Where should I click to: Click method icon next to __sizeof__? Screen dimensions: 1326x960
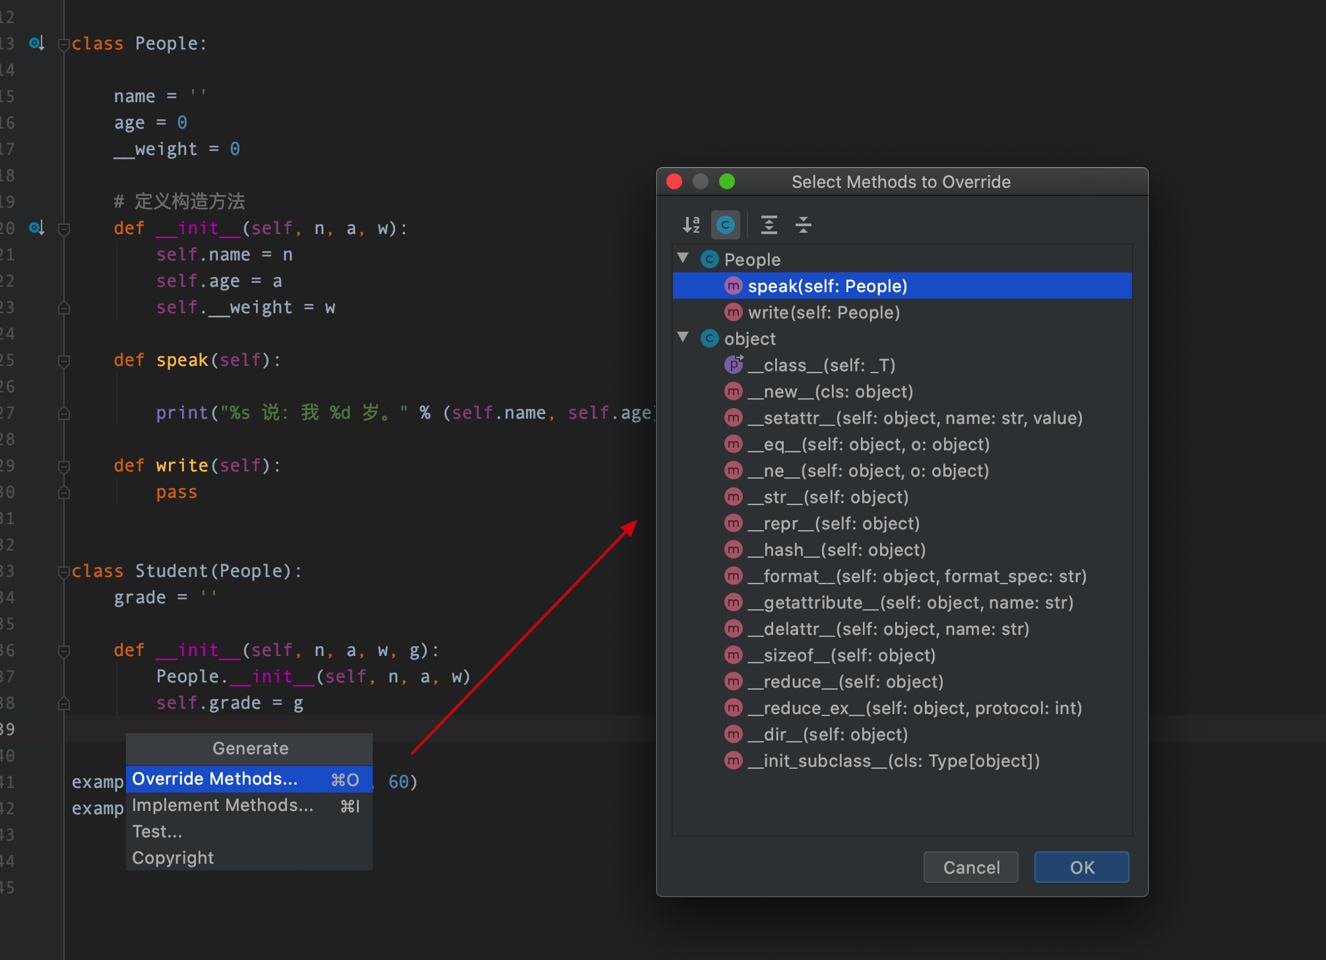[734, 655]
